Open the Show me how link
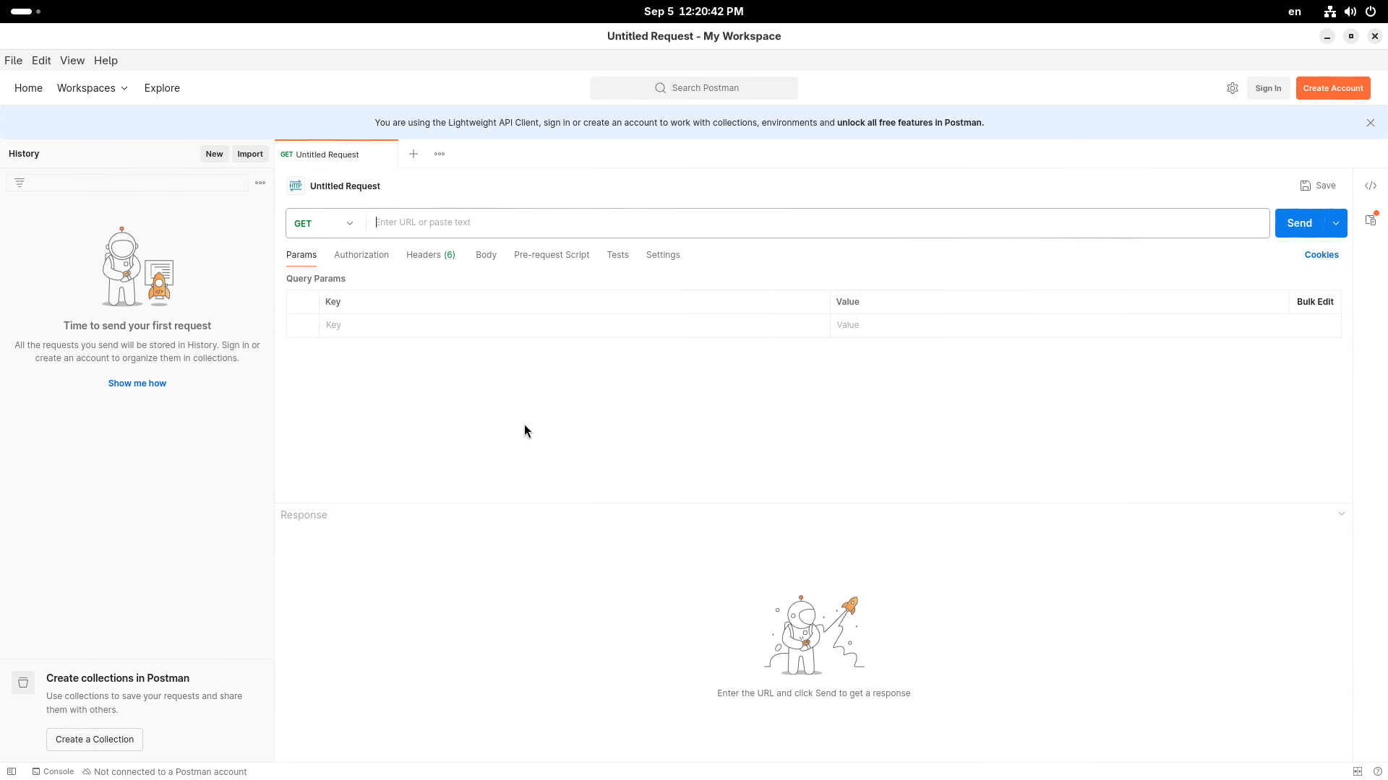Image resolution: width=1388 pixels, height=780 pixels. click(x=137, y=383)
